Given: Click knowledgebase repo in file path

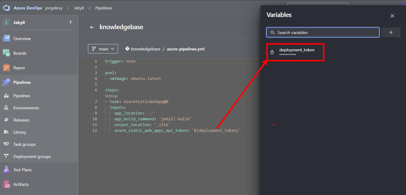Looking at the screenshot, I should (145, 49).
